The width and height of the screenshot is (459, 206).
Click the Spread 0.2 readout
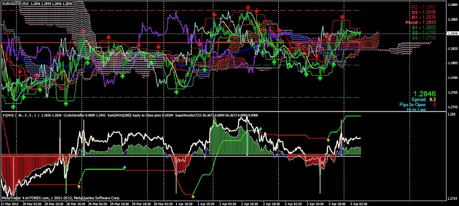[423, 99]
